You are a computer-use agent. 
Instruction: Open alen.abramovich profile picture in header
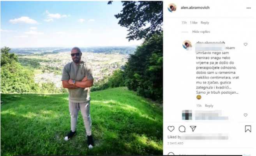click(172, 8)
